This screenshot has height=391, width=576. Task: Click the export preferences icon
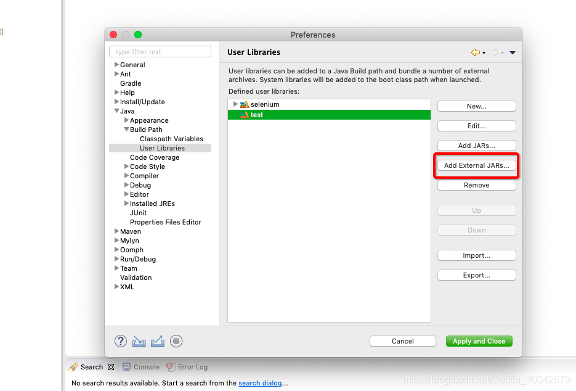[x=158, y=341]
